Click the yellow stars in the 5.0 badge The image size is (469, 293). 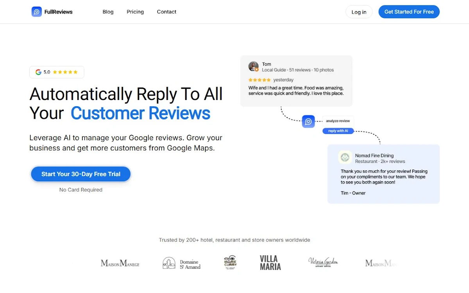coord(65,72)
